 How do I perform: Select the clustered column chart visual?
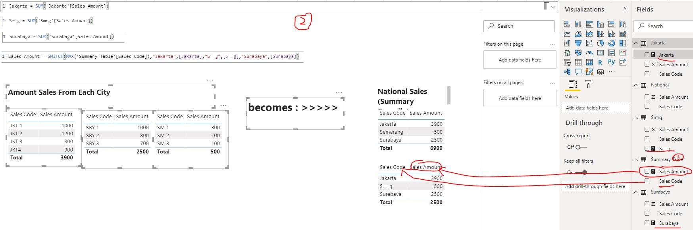point(601,24)
